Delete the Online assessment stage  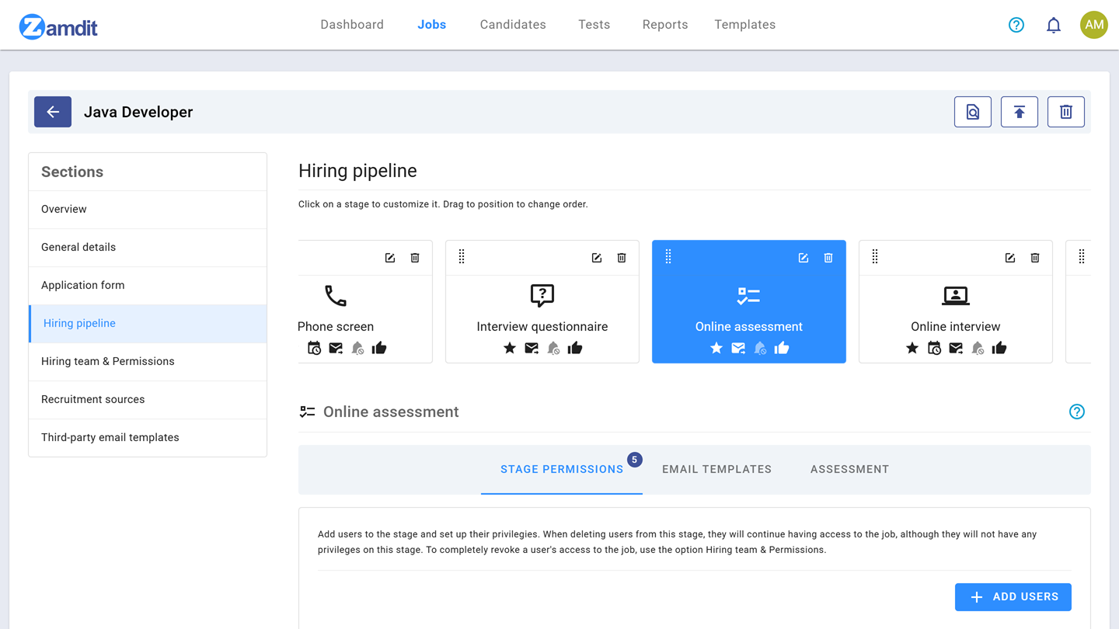click(x=828, y=258)
